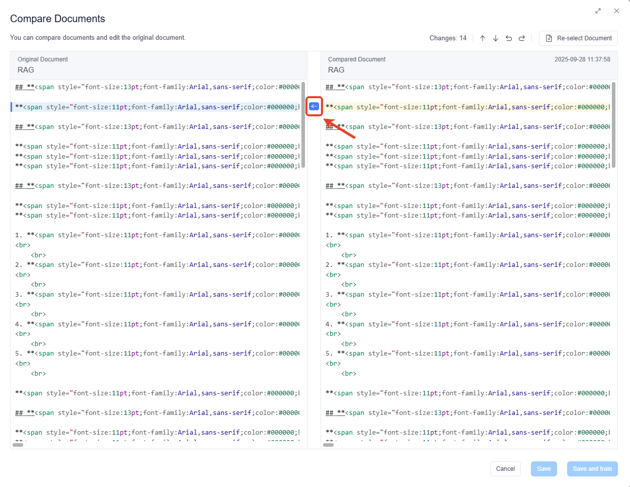
Task: Click the Save button
Action: click(x=543, y=469)
